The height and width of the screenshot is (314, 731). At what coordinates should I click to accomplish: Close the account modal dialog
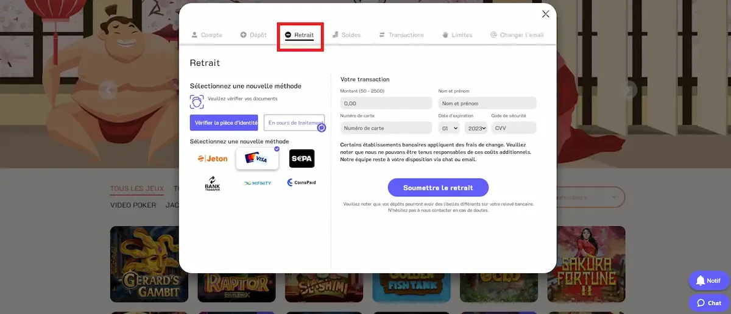tap(545, 14)
